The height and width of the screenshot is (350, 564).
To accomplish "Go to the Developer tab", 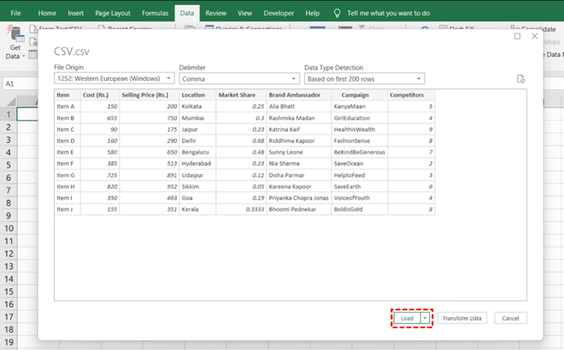I will 278,13.
